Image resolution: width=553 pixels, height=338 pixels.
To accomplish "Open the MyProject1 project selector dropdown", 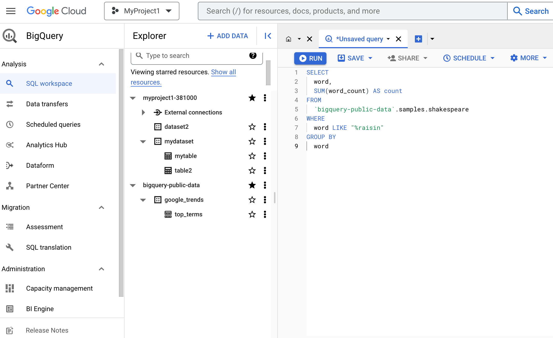I will [x=142, y=11].
